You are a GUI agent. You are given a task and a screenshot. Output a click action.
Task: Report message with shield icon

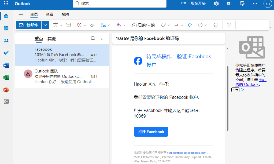(x=79, y=25)
